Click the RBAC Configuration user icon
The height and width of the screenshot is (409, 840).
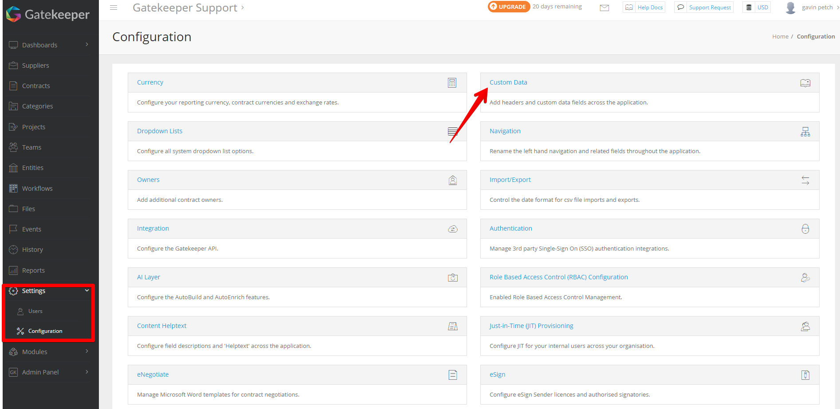(x=805, y=278)
